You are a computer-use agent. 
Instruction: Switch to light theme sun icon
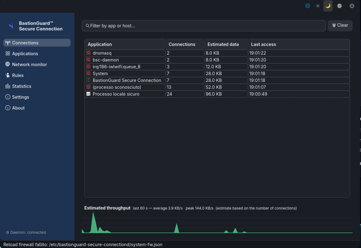318,6
